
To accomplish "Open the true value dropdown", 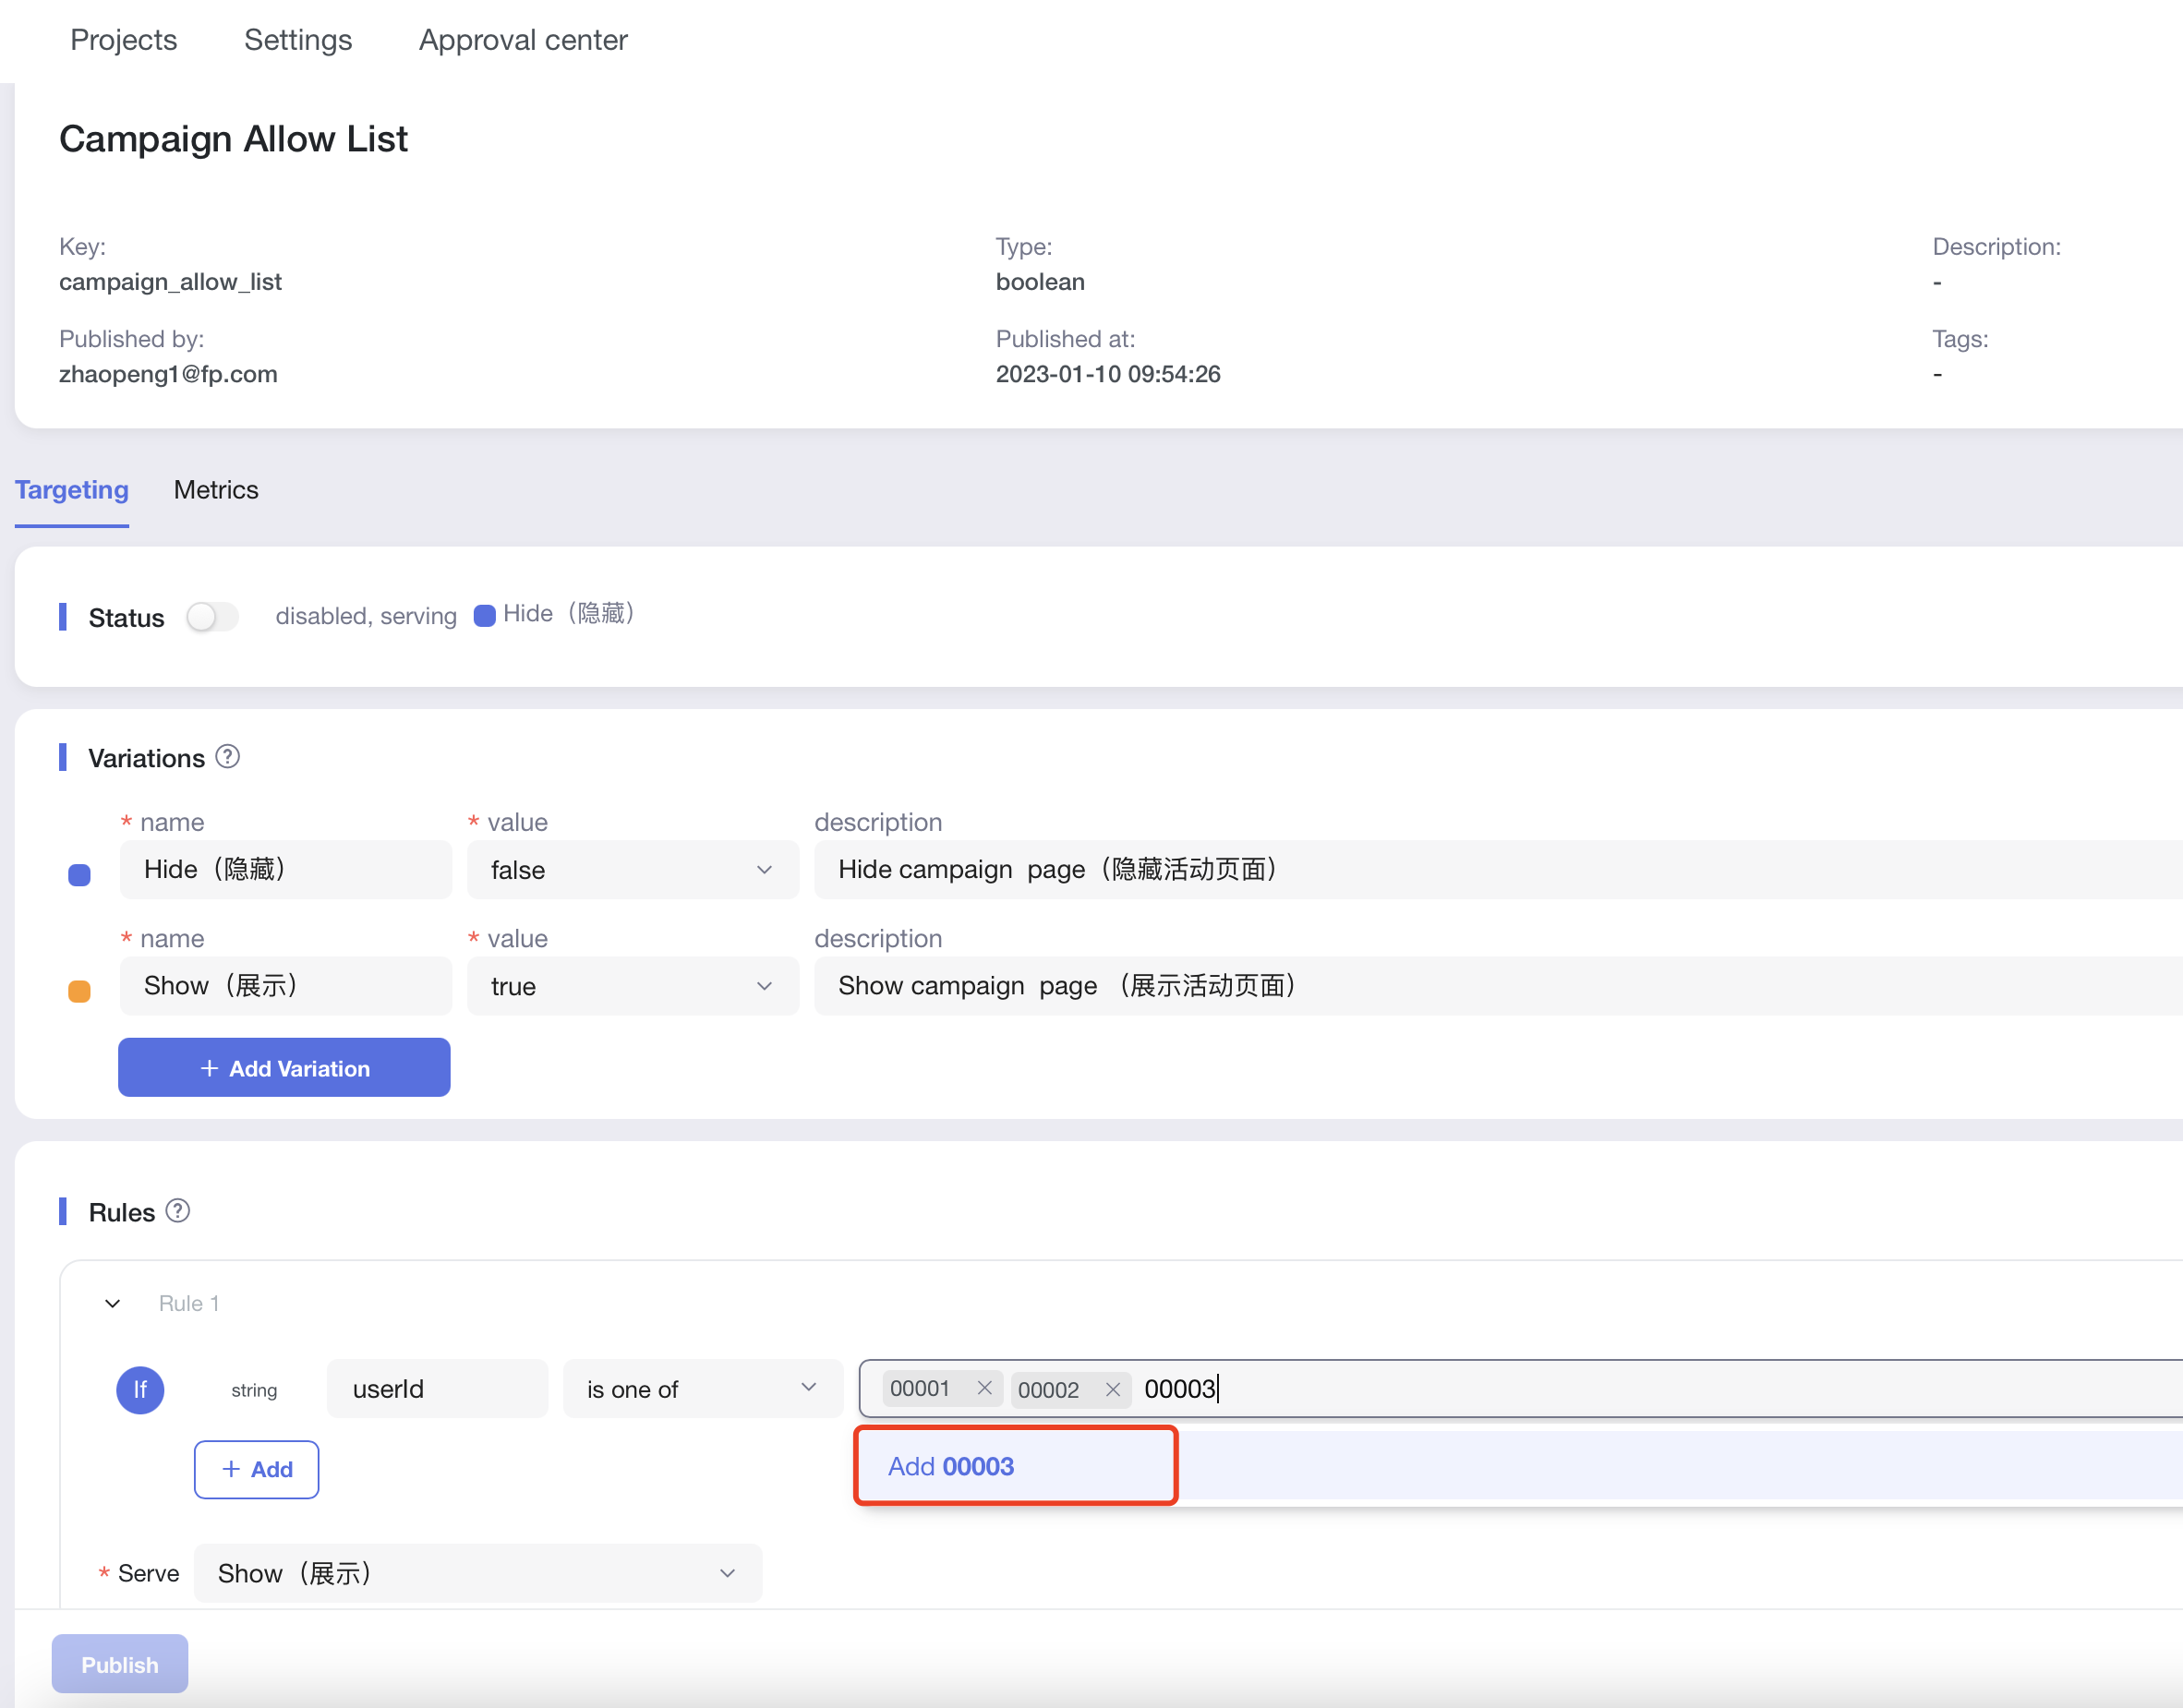I will click(x=632, y=986).
